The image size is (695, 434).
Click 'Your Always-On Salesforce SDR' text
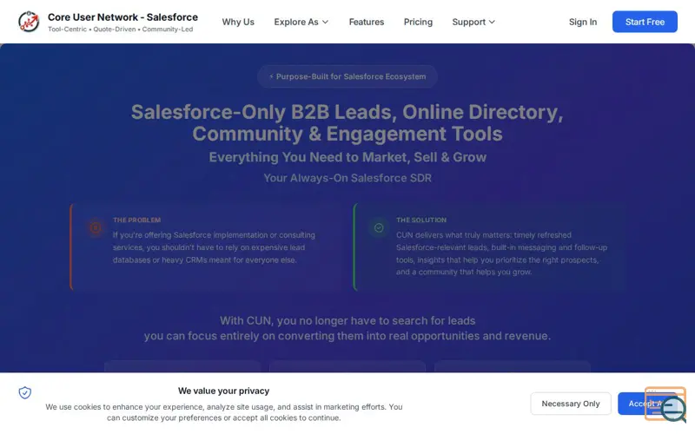pos(347,178)
